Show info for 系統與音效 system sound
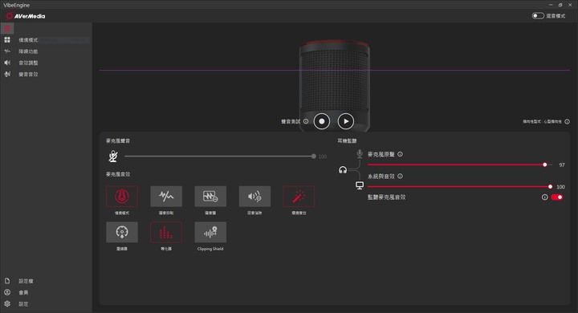The image size is (578, 313). (x=400, y=177)
